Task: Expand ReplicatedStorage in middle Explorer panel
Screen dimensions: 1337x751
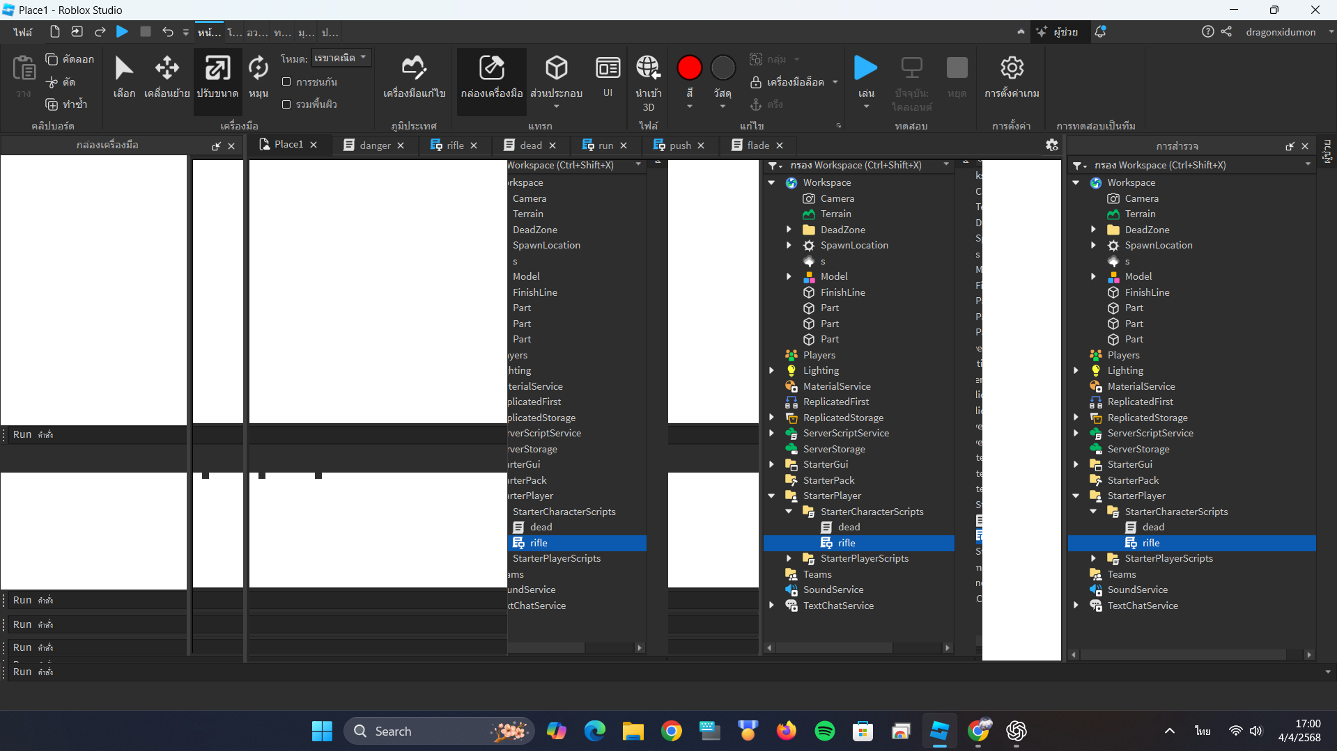Action: point(771,418)
